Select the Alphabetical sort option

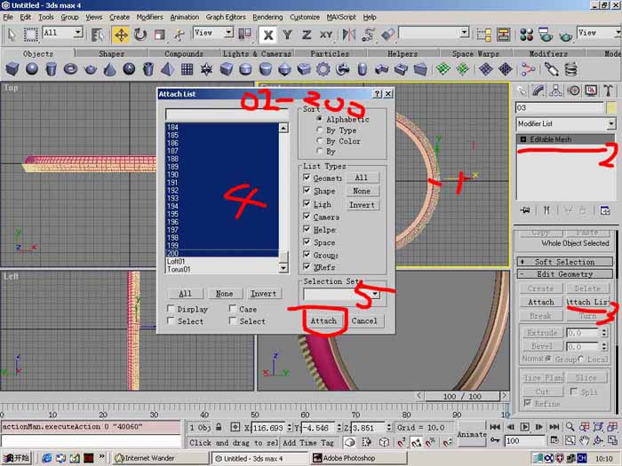(x=319, y=118)
